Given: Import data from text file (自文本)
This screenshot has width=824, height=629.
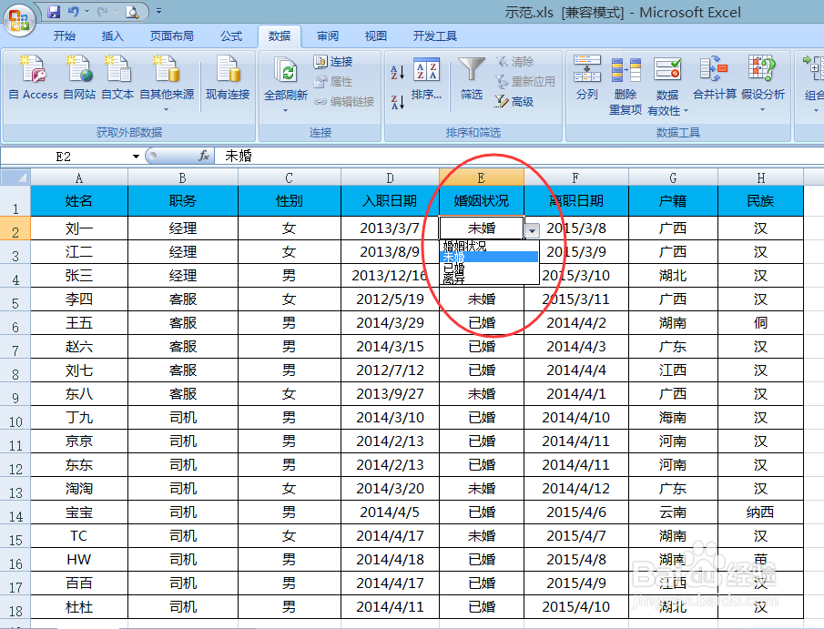Looking at the screenshot, I should click(x=117, y=77).
